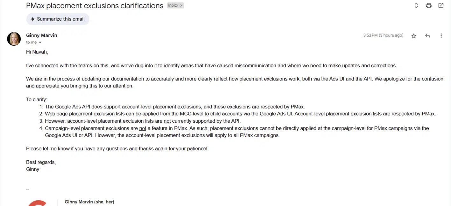Select the sender name Ginny Marvin
Viewport: 451px width, 206px height.
click(x=42, y=35)
